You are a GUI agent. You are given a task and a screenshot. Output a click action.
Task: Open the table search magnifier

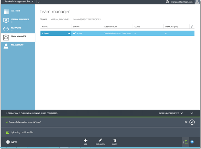click(192, 26)
